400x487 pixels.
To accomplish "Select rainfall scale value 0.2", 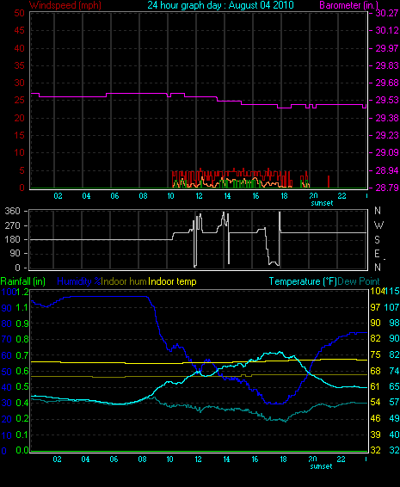I will coord(22,419).
